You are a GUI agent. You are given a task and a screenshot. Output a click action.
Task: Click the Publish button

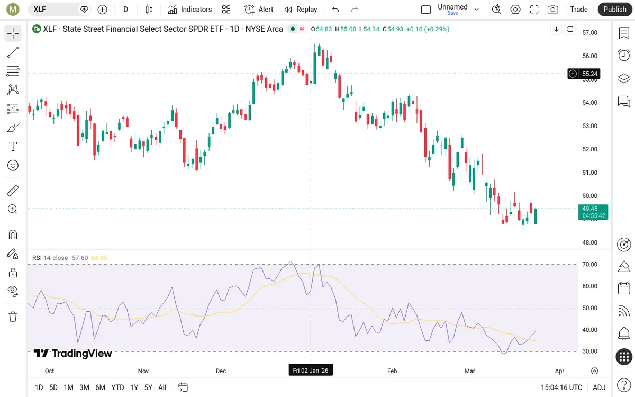coord(615,10)
